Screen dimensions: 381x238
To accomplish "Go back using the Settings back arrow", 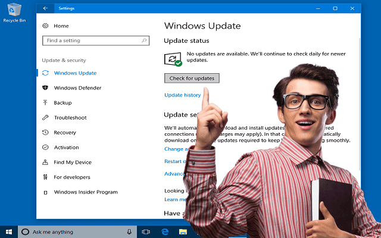I will click(45, 8).
